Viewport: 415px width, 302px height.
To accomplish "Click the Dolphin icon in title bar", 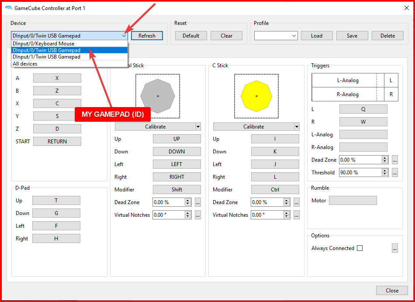I will tap(8, 8).
